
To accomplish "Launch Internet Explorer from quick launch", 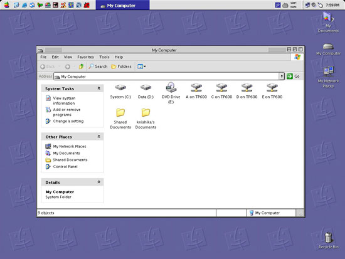I will tap(24, 5).
